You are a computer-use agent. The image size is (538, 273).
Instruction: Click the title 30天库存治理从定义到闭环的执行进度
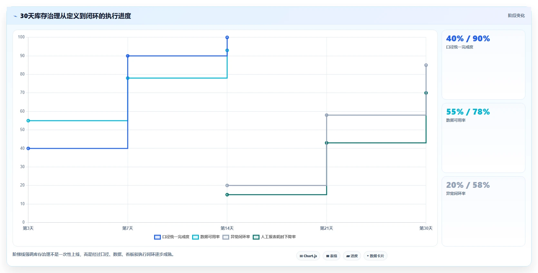pyautogui.click(x=75, y=16)
